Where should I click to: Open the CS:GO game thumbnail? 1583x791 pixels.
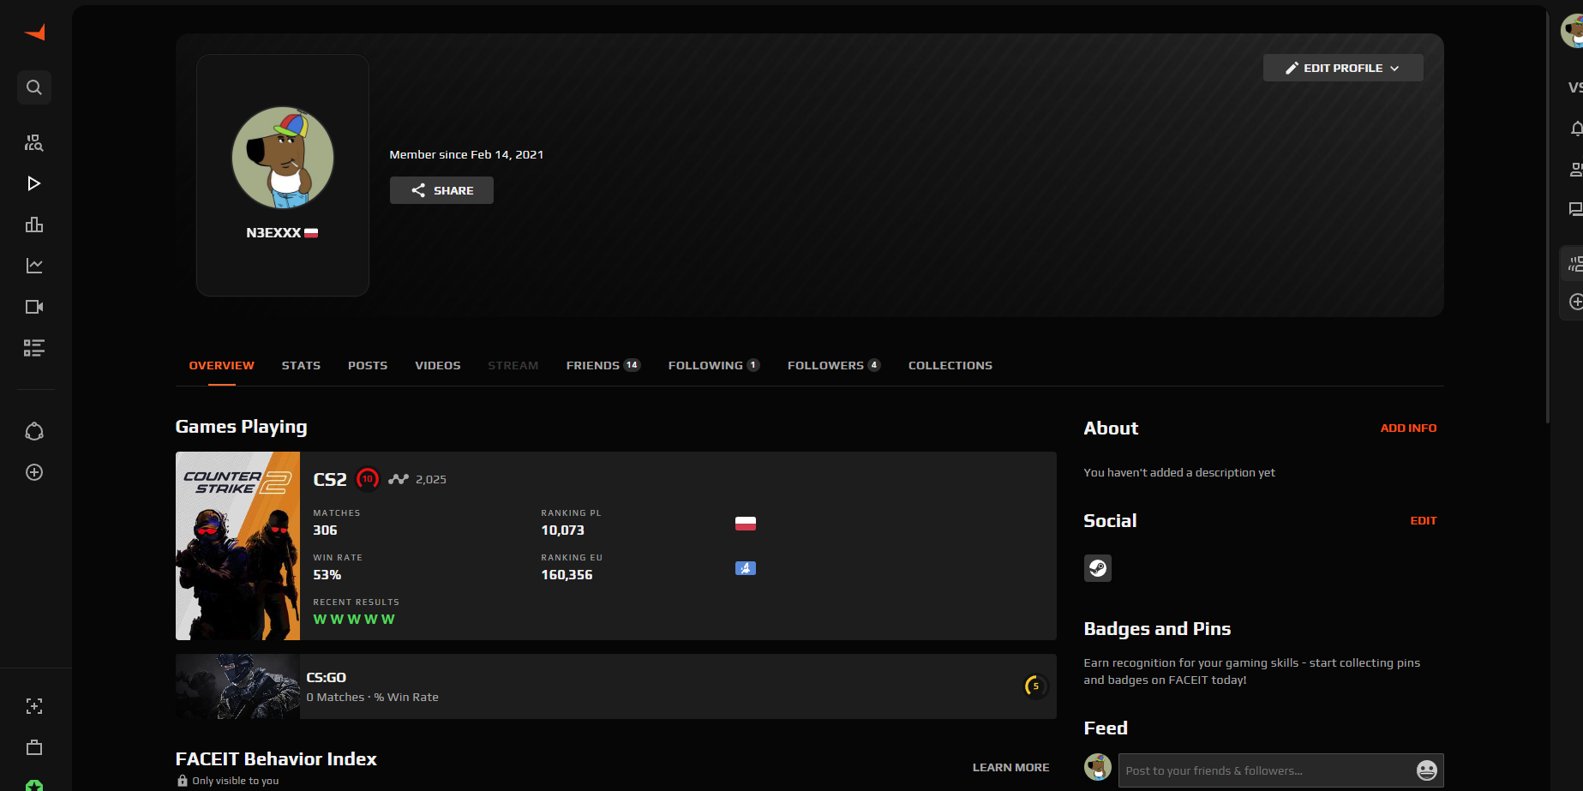click(238, 686)
